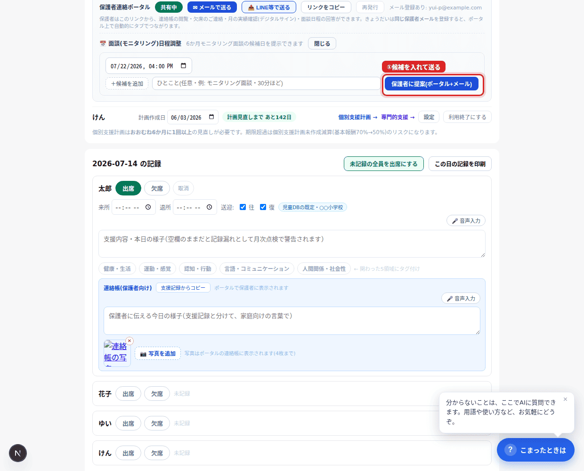Click the plan creation date field 06/03/2026
Viewport: 584px width, 471px height.
(193, 117)
